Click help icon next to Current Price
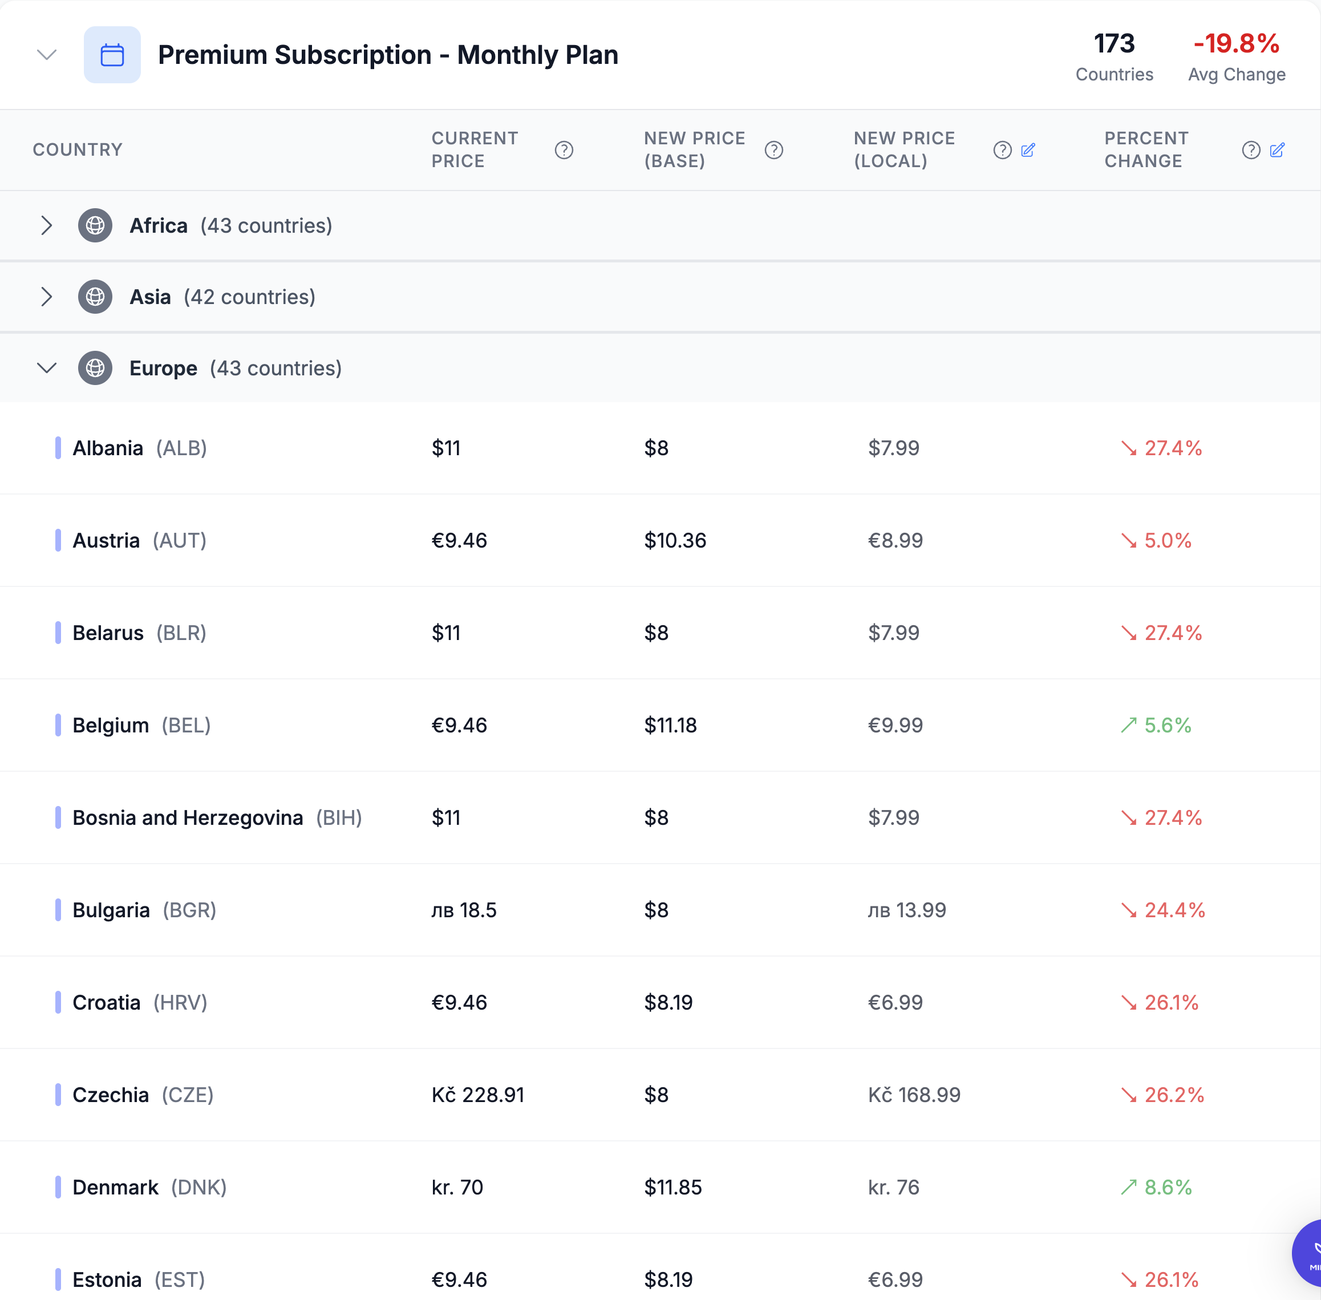The height and width of the screenshot is (1300, 1321). click(563, 149)
